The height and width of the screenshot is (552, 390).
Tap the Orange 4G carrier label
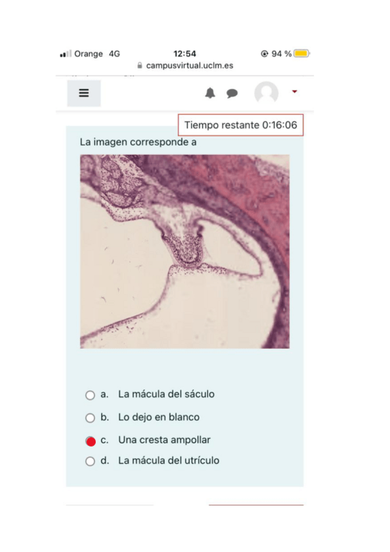tap(97, 53)
